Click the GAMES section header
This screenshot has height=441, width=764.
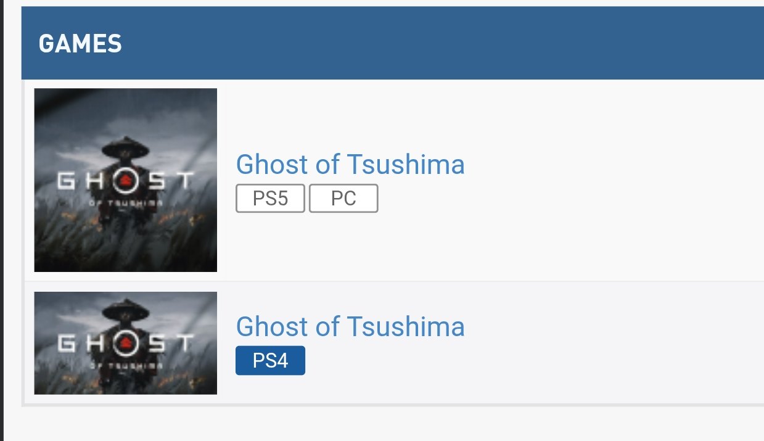coord(80,44)
